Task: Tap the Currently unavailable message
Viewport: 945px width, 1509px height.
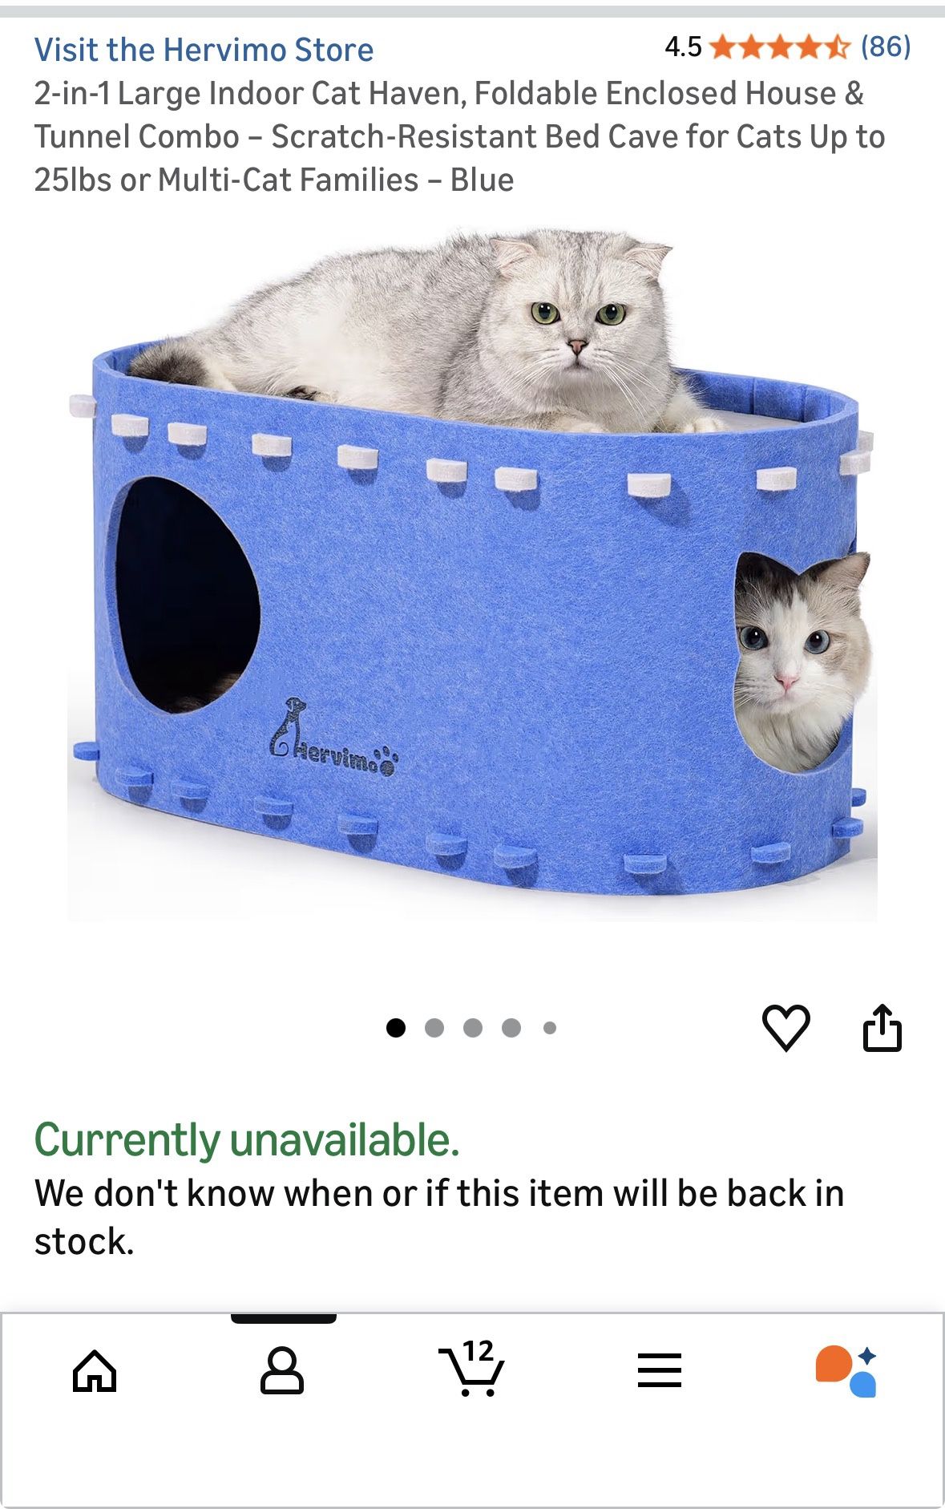Action: (247, 1139)
